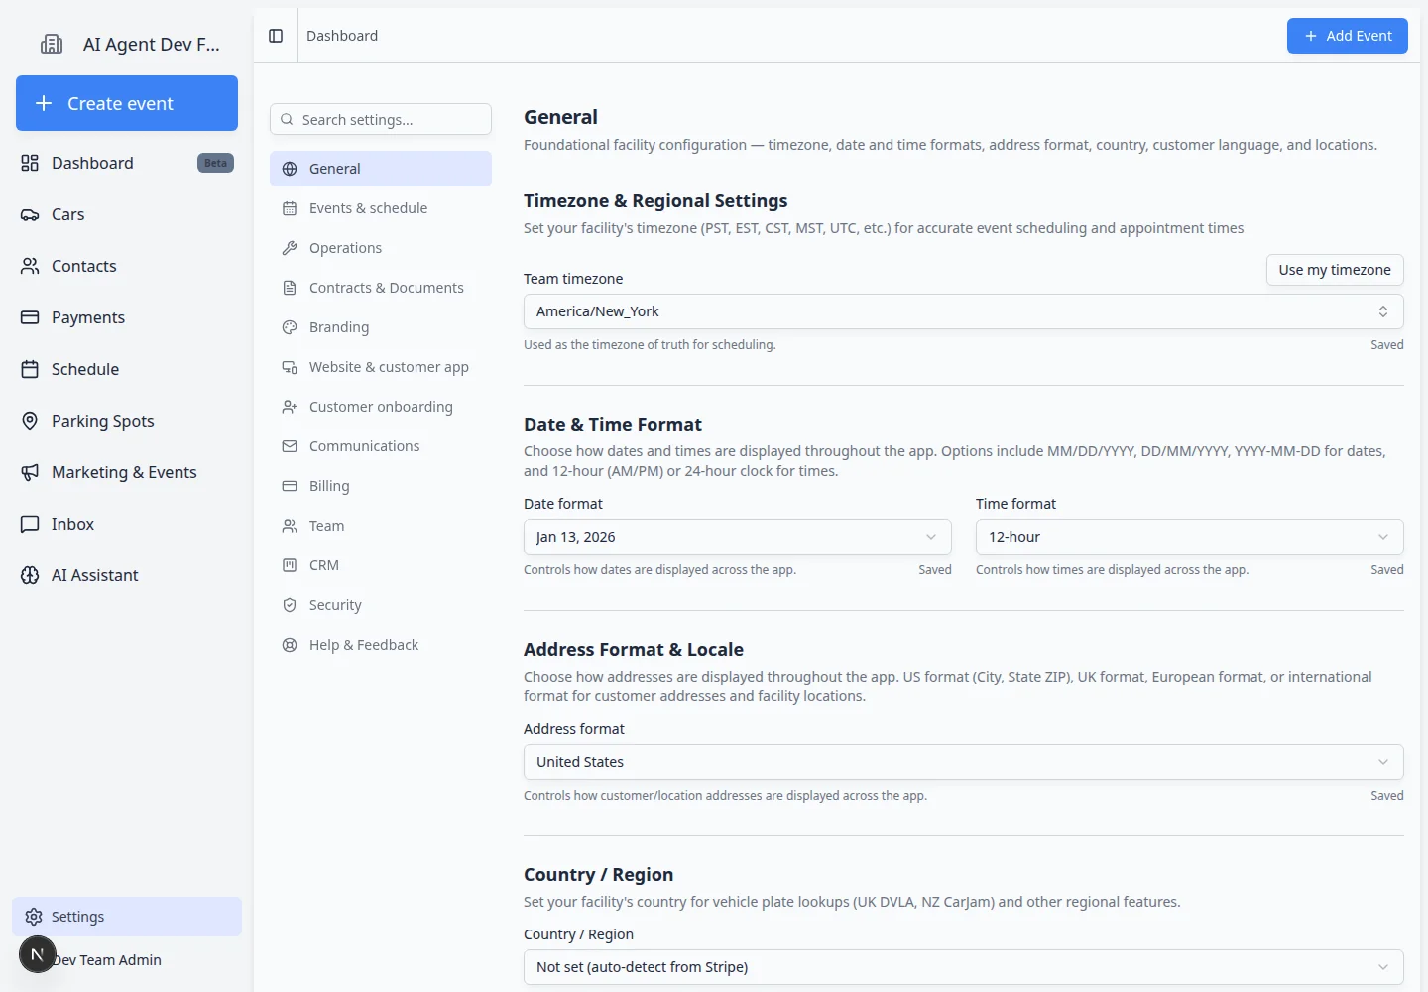Screen dimensions: 1428x992
Task: Click the Beta badge next to Dashboard
Action: click(215, 163)
